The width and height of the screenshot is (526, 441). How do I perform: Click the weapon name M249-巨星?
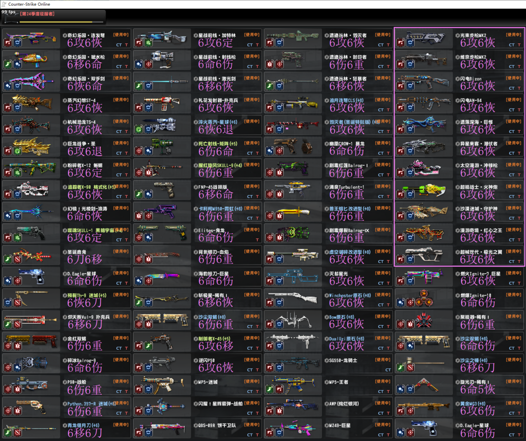click(x=340, y=425)
